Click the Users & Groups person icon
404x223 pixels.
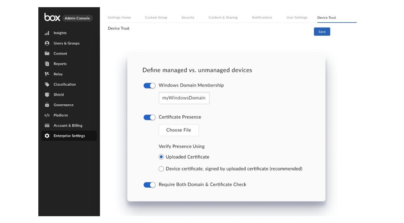[x=47, y=43]
